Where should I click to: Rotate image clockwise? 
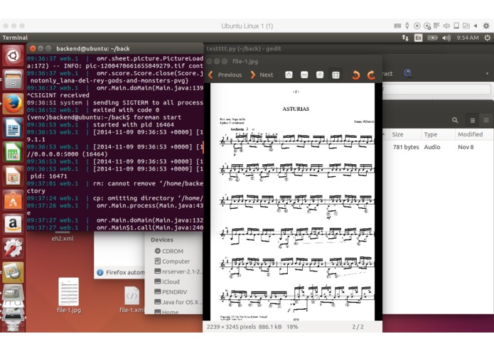pos(371,75)
